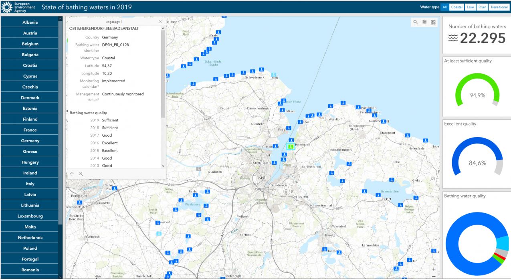Close the bathing water info popup
Image resolution: width=511 pixels, height=279 pixels.
point(160,22)
